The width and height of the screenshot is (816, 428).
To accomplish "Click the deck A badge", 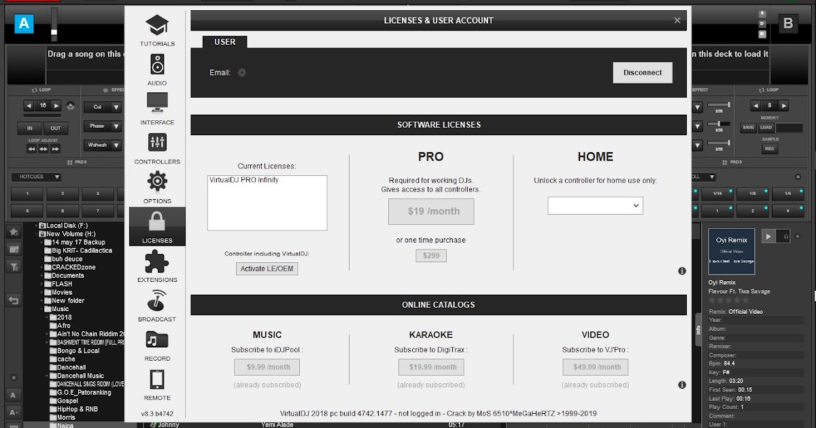I will point(24,24).
